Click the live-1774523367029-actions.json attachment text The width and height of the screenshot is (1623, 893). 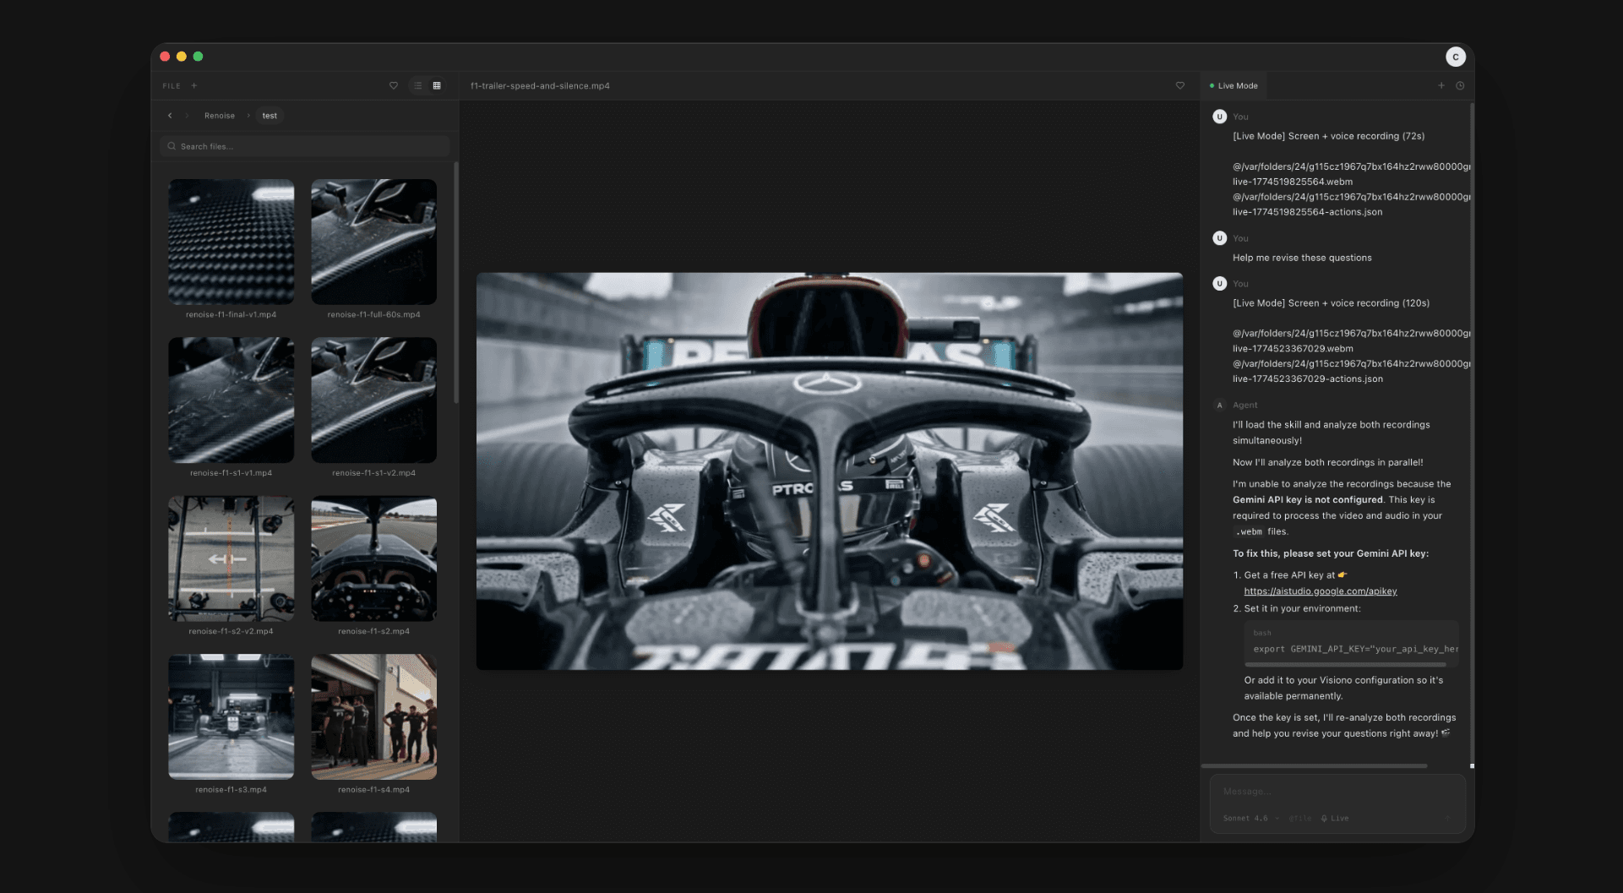pos(1308,379)
